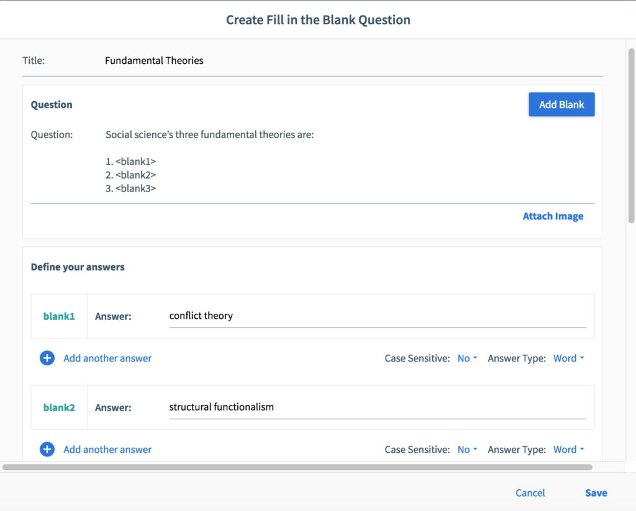This screenshot has width=636, height=511.
Task: Open the Case Sensitive dropdown for blank2
Action: click(x=466, y=449)
